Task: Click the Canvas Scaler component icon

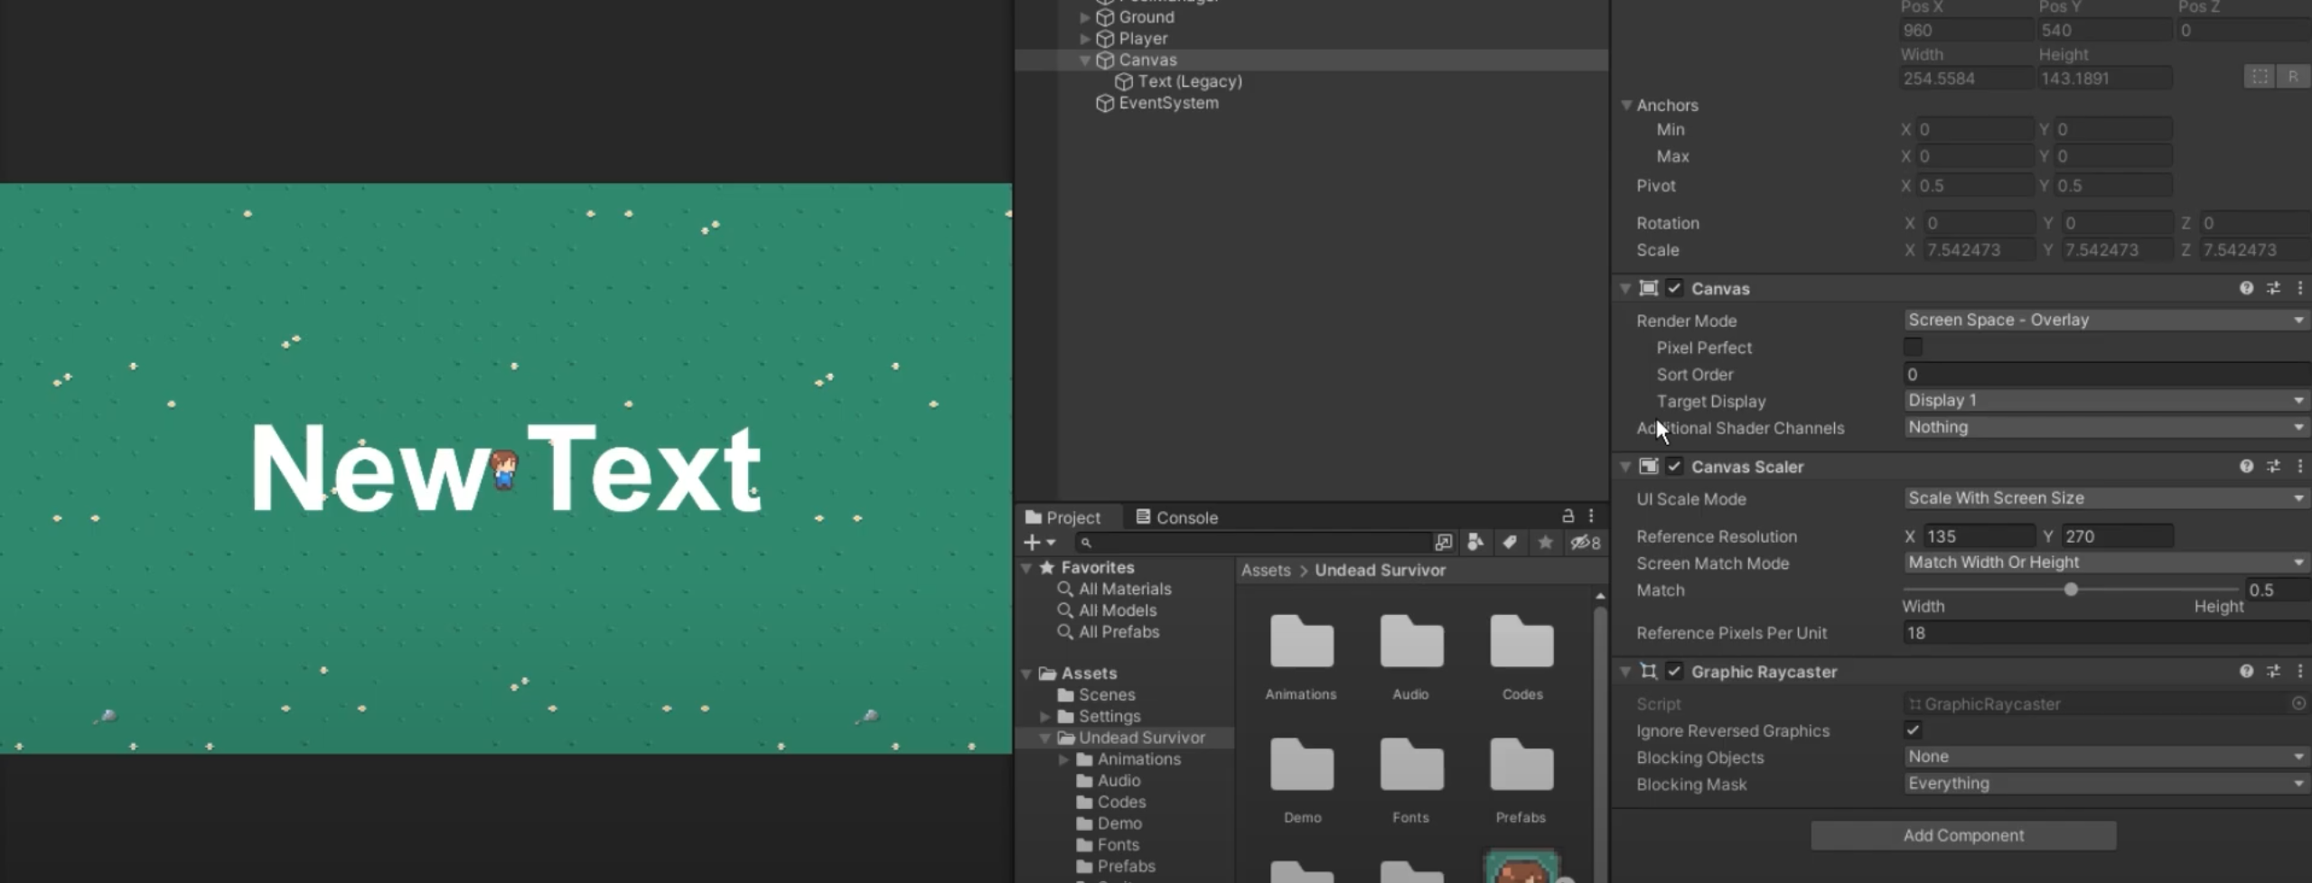Action: [x=1648, y=466]
